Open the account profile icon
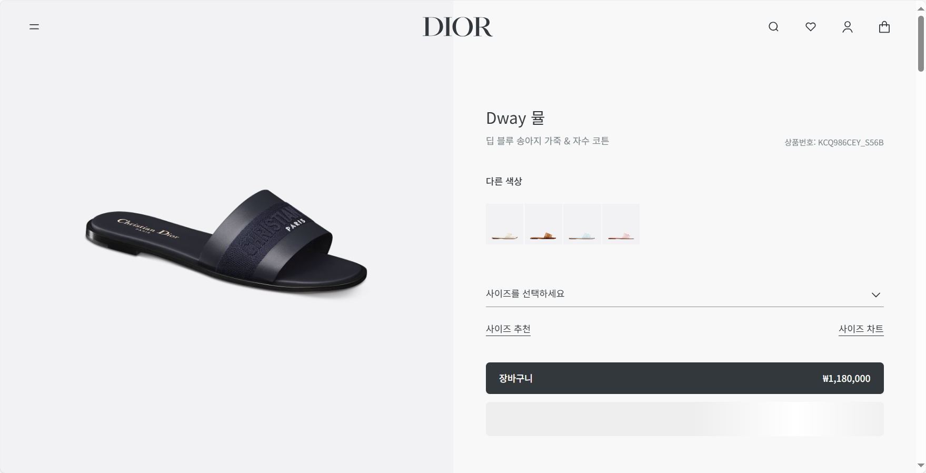 click(848, 27)
